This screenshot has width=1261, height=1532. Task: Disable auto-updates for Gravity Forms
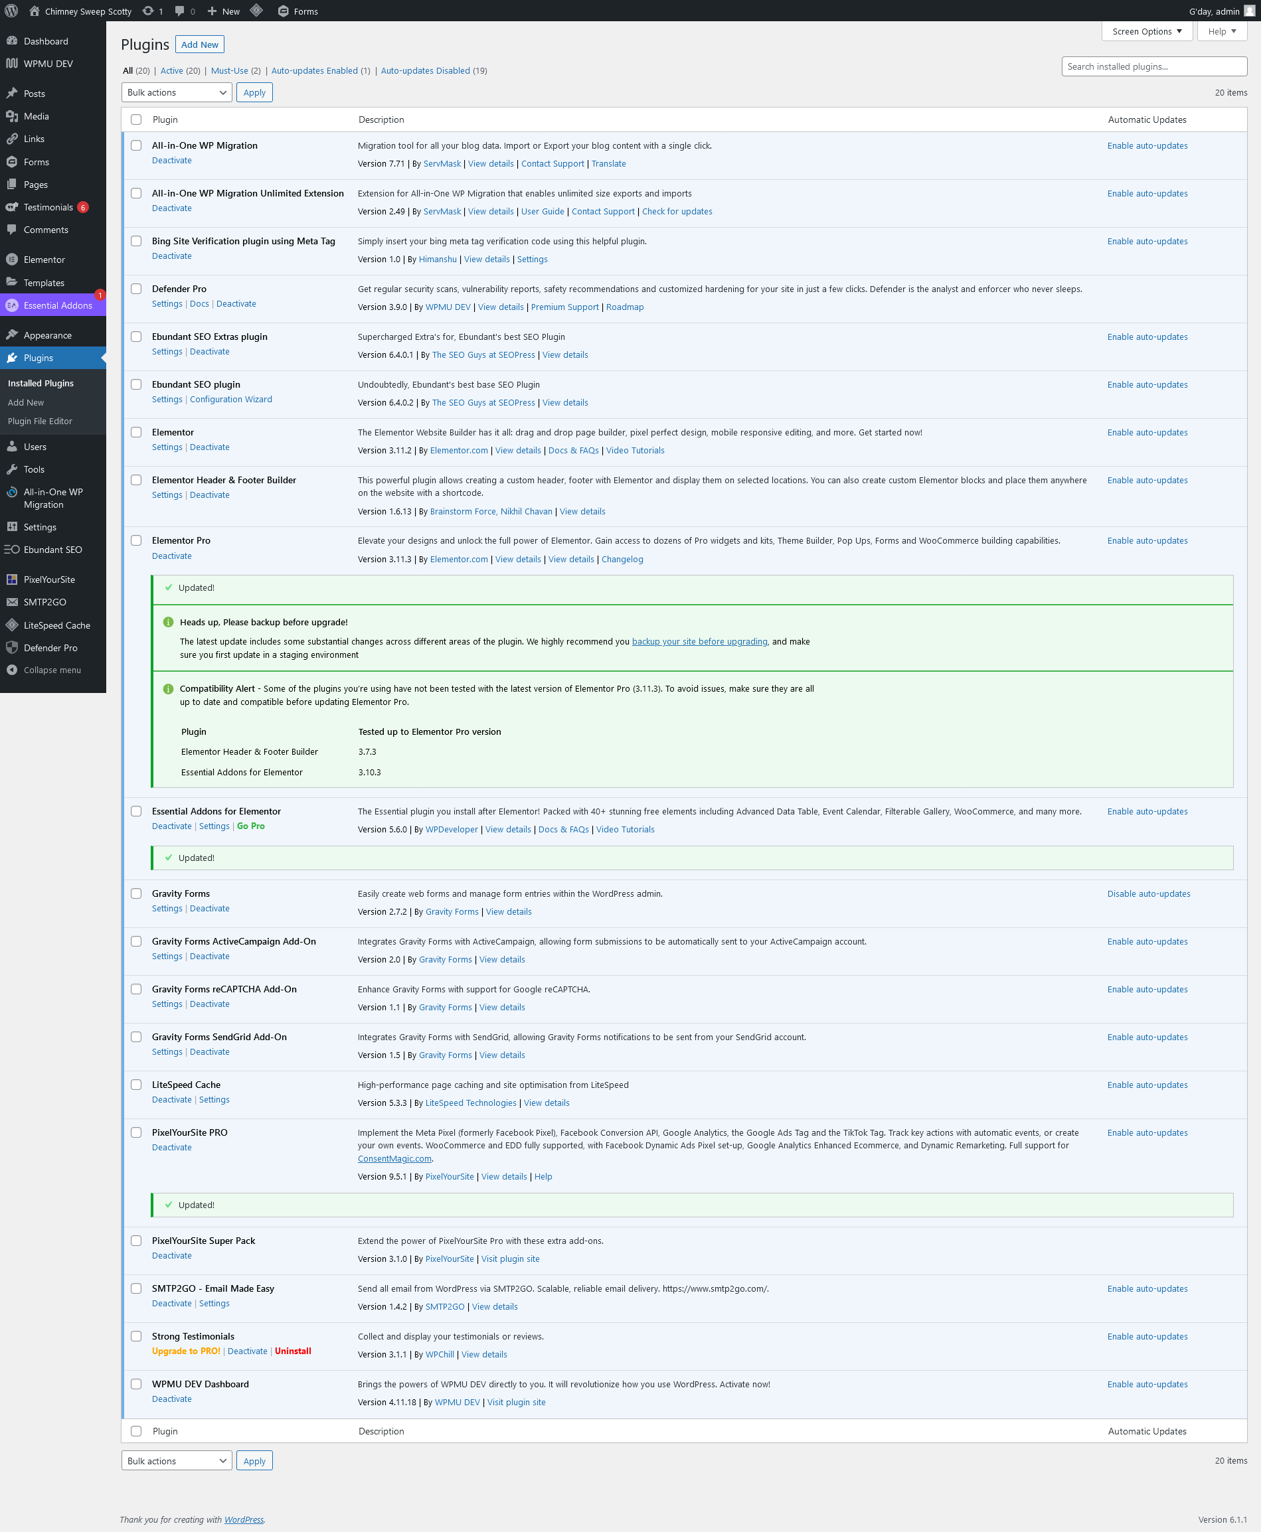1147,894
